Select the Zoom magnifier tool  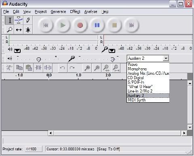tap(10, 30)
